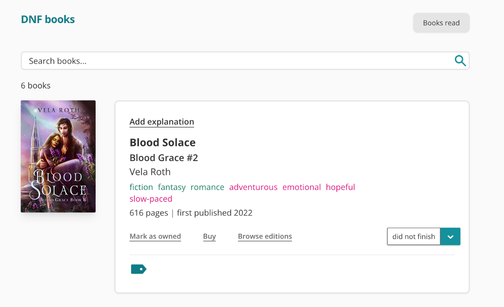504x307 pixels.
Task: Select the romance genre tag
Action: (207, 187)
